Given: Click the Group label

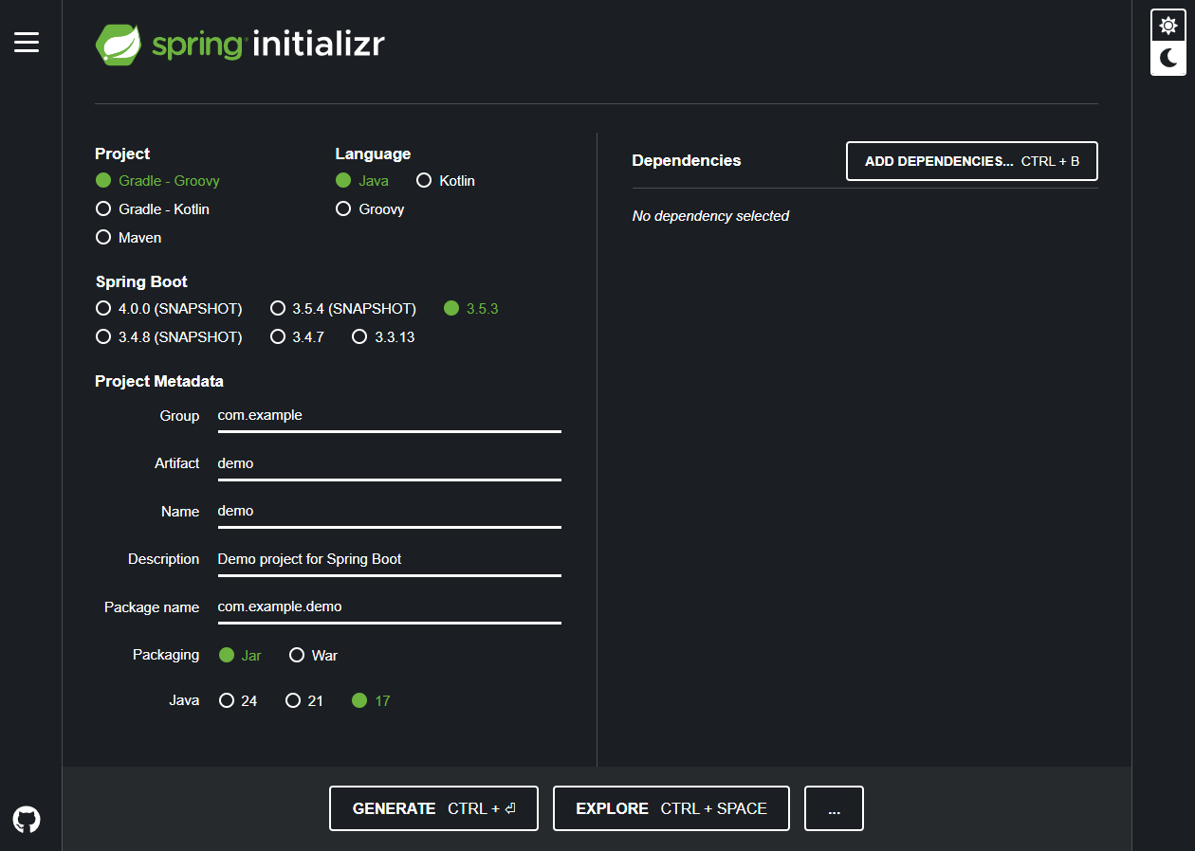Looking at the screenshot, I should pyautogui.click(x=180, y=416).
